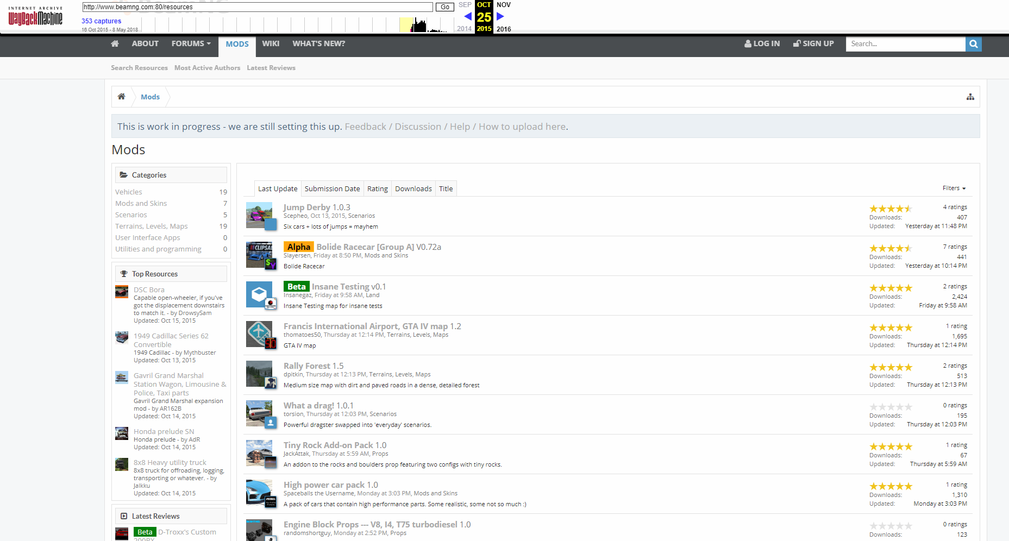Select User Interface Apps category
1009x541 pixels.
[x=147, y=238]
